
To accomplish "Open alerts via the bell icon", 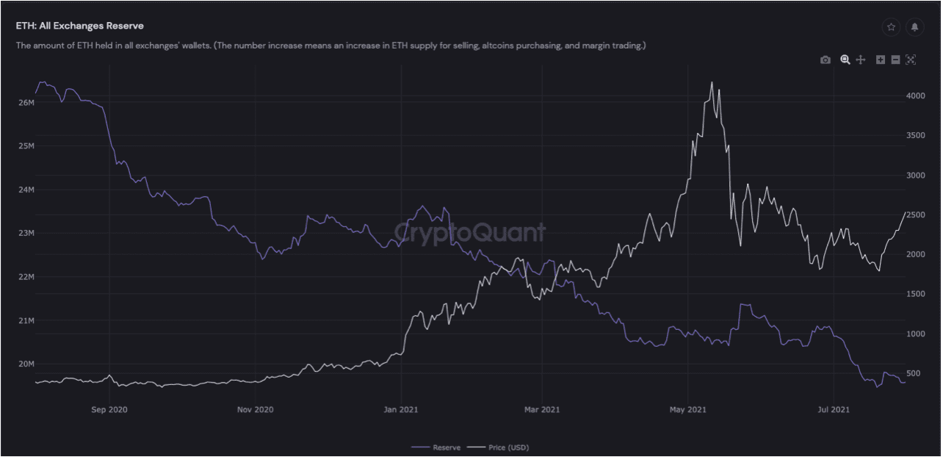I will point(914,27).
